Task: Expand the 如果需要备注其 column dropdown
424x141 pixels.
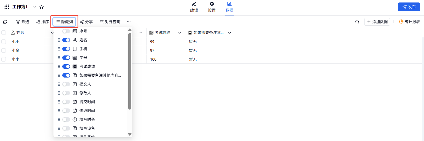Action: [x=230, y=33]
